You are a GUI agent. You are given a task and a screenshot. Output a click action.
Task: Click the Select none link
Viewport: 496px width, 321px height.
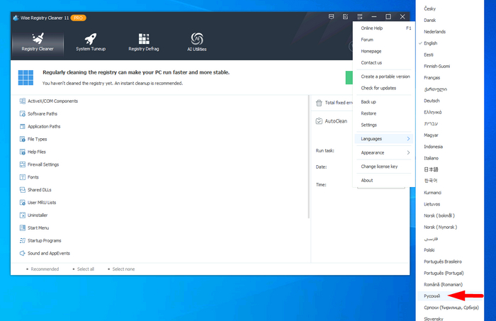click(123, 269)
